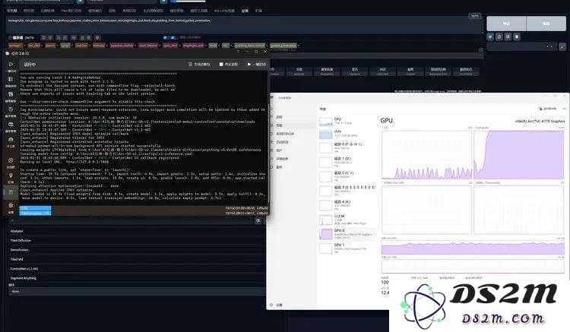Select Ethernet in Task Manager performance list

coord(347,220)
